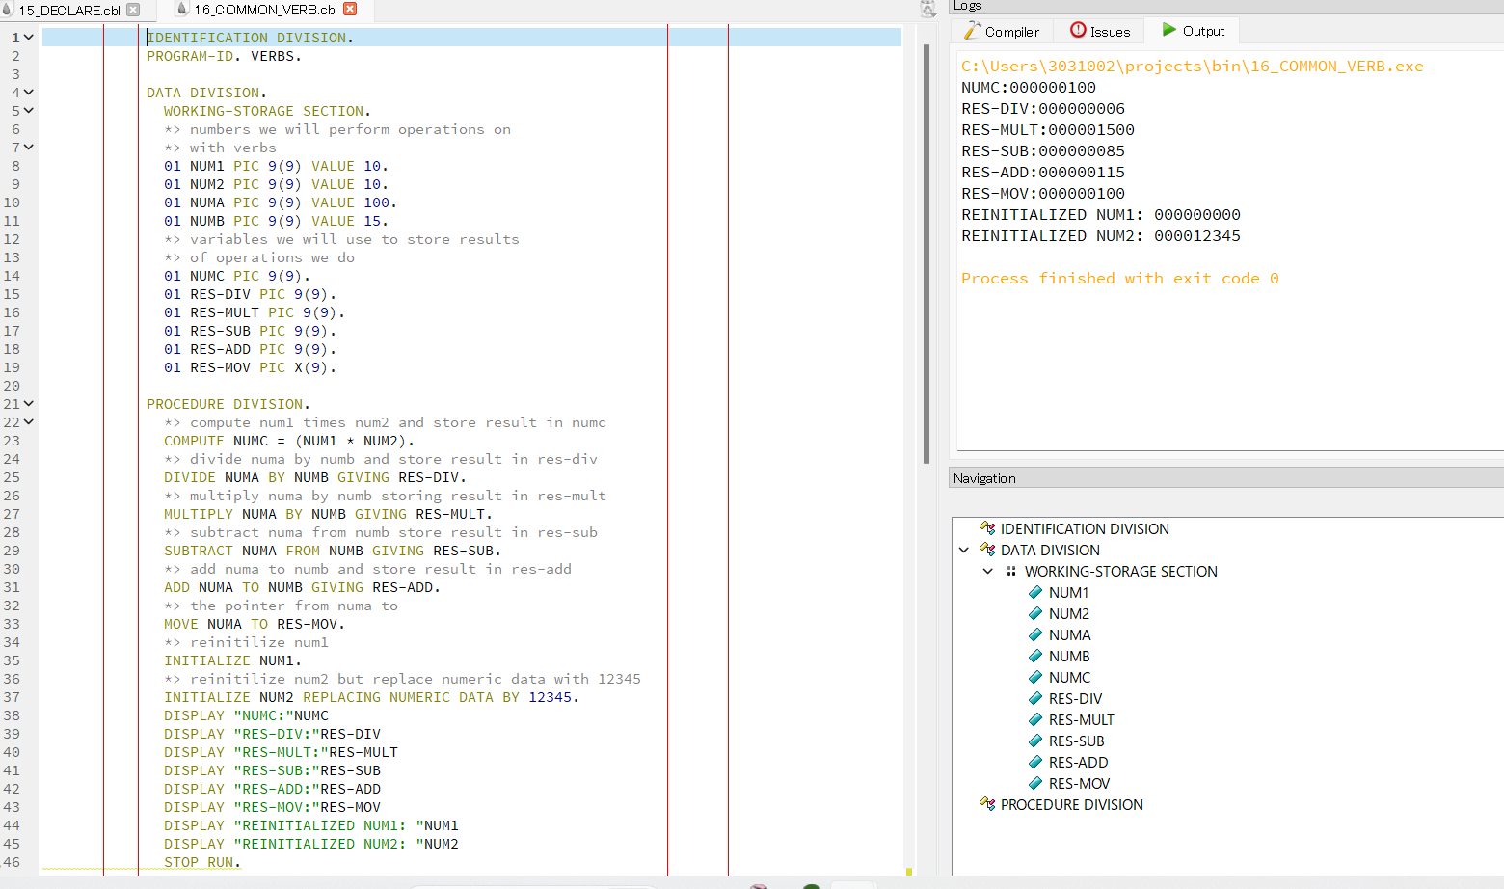Click "Process finished with exit code 0" text

coord(1119,279)
